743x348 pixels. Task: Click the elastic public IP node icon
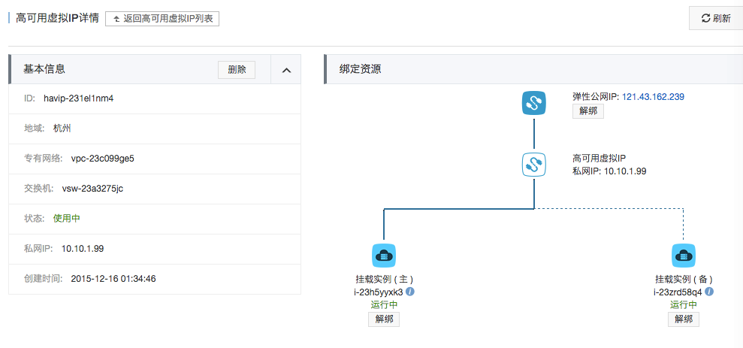click(534, 103)
